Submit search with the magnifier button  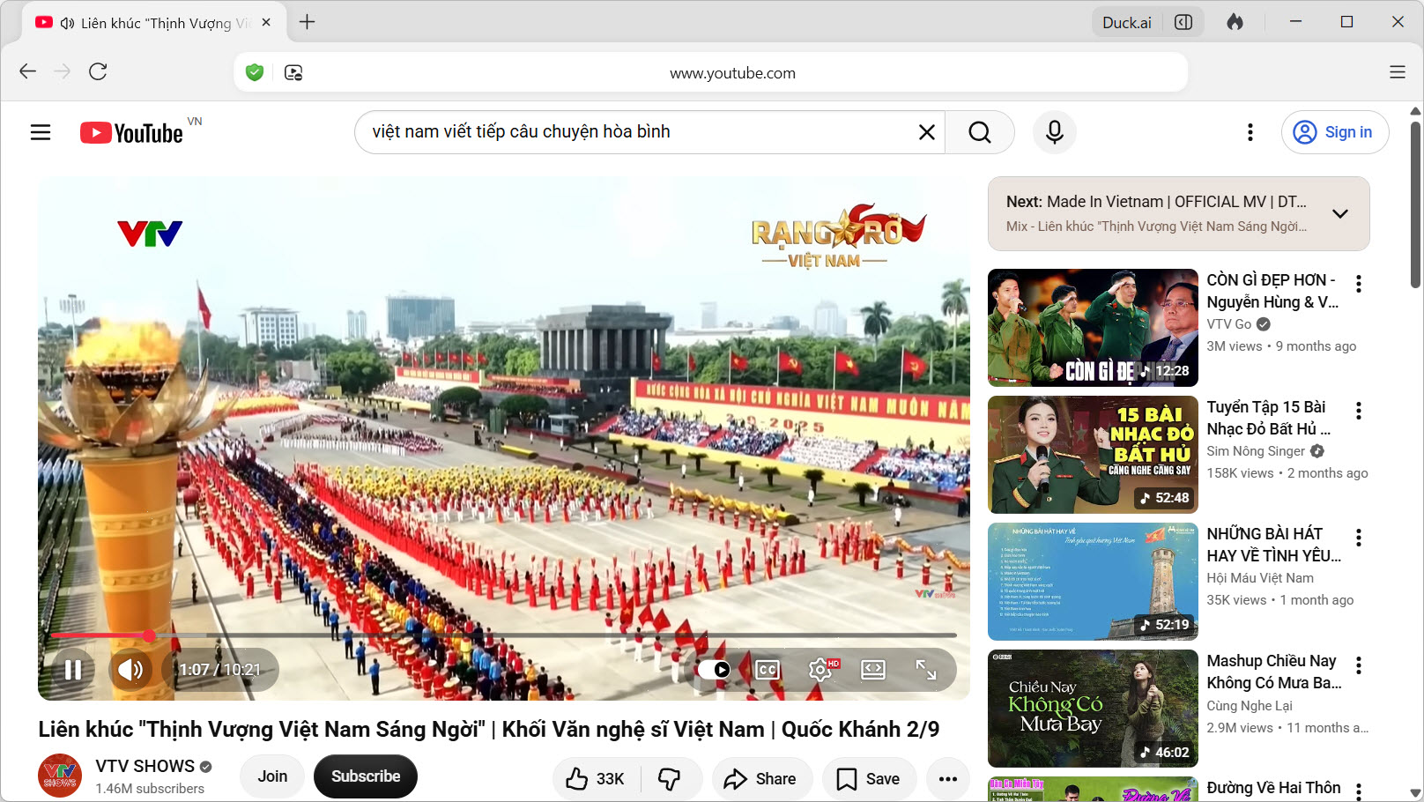point(980,132)
